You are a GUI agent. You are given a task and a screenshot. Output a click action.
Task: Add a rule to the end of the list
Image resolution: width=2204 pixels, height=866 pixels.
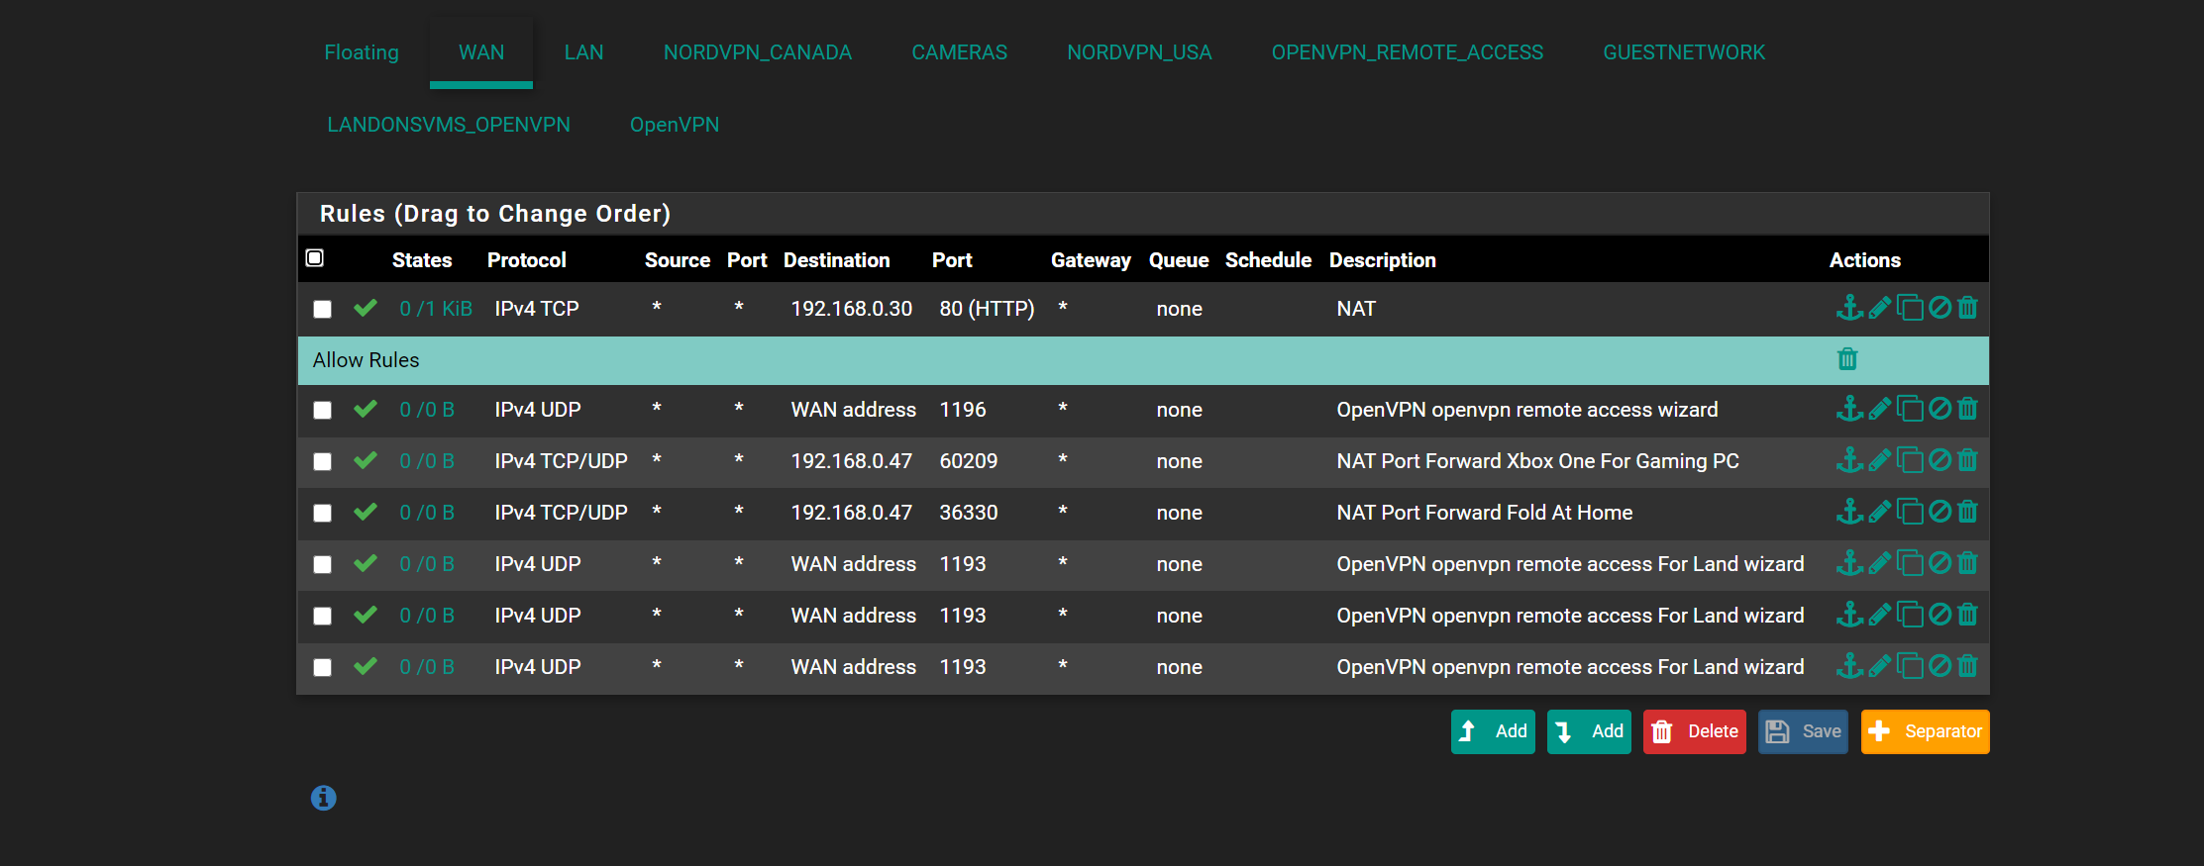click(x=1589, y=731)
